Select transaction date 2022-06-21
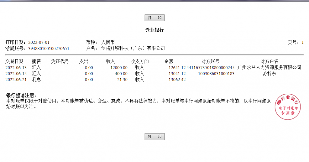The width and height of the screenshot is (309, 162). 16,79
